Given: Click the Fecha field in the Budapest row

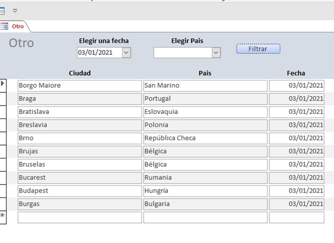Looking at the screenshot, I should point(297,191).
